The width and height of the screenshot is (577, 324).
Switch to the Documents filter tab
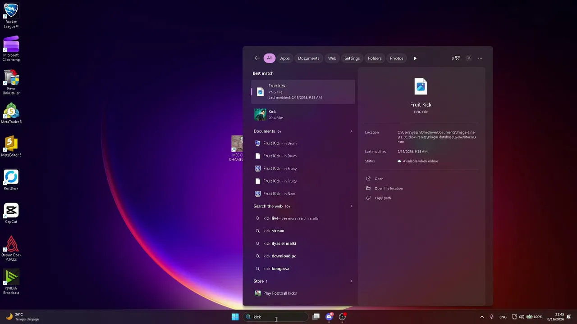pos(309,58)
